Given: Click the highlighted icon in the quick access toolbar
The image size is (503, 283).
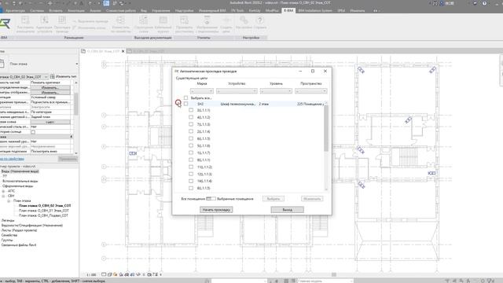Looking at the screenshot, I should 106,3.
